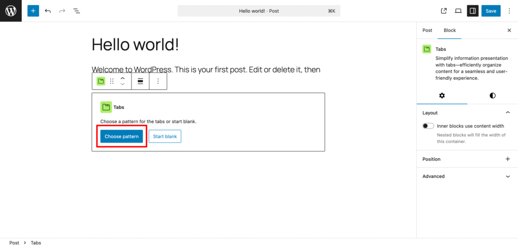Expand the Advanced section

(508, 176)
